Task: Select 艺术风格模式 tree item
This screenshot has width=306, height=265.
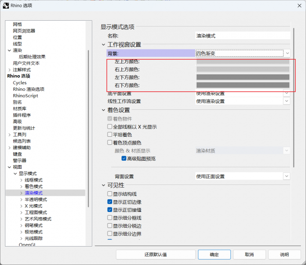Action: (38, 219)
